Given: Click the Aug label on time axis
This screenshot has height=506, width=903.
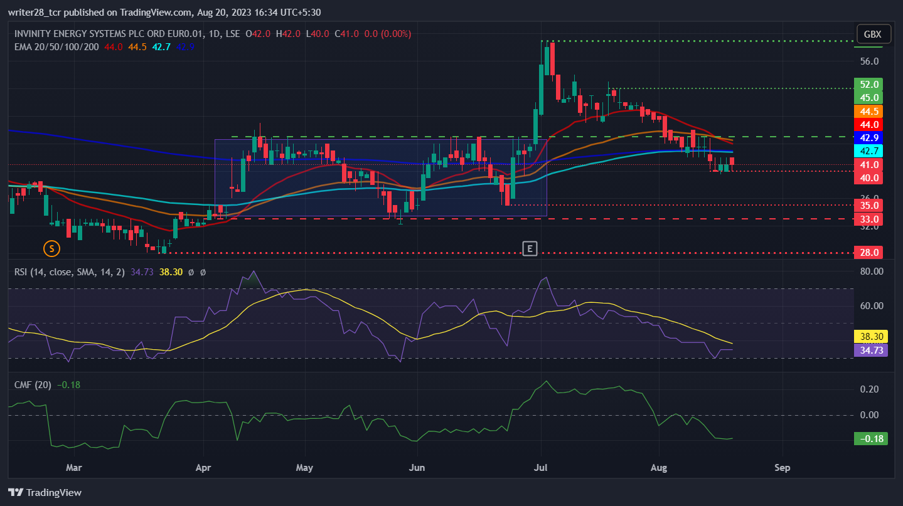Looking at the screenshot, I should pyautogui.click(x=660, y=468).
